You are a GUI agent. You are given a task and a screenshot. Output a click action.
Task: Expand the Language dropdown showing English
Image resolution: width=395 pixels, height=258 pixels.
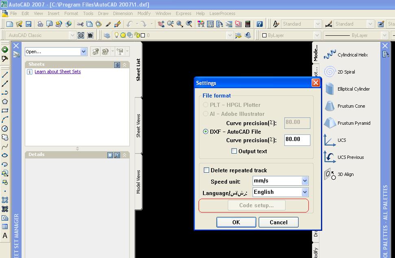tap(305, 192)
